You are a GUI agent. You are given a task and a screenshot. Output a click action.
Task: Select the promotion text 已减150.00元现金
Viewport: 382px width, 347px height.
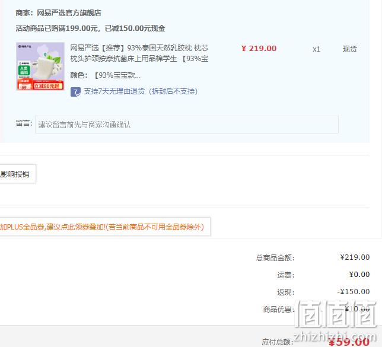click(135, 28)
